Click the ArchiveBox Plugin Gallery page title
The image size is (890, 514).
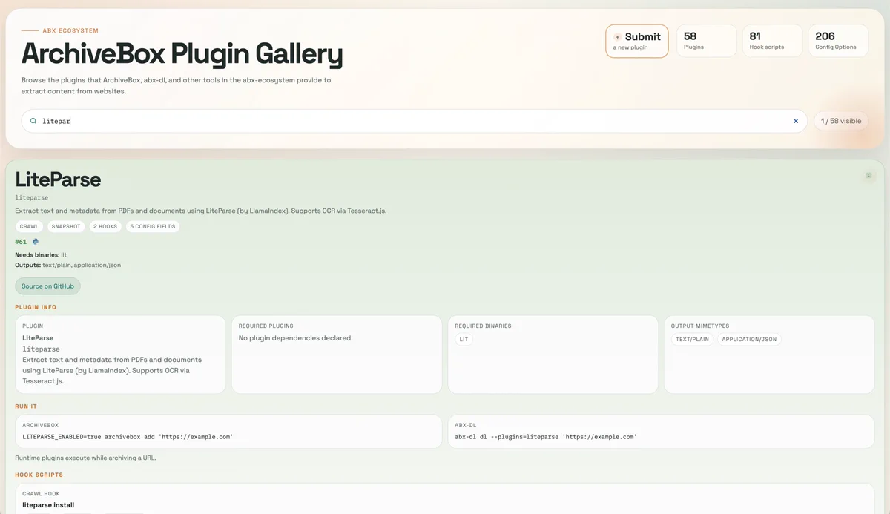click(182, 54)
